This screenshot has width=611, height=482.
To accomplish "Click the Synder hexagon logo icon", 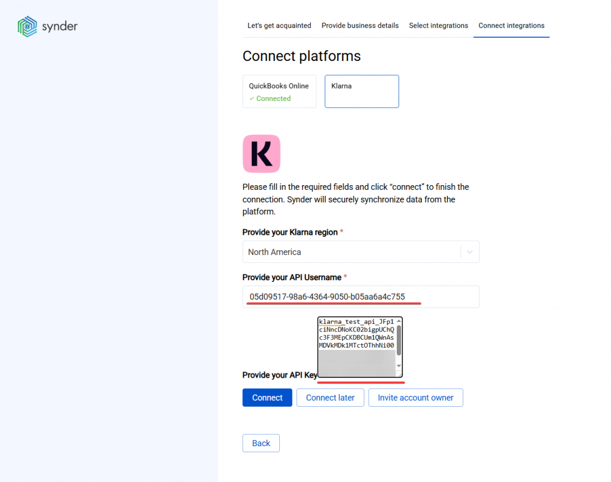I will (27, 26).
